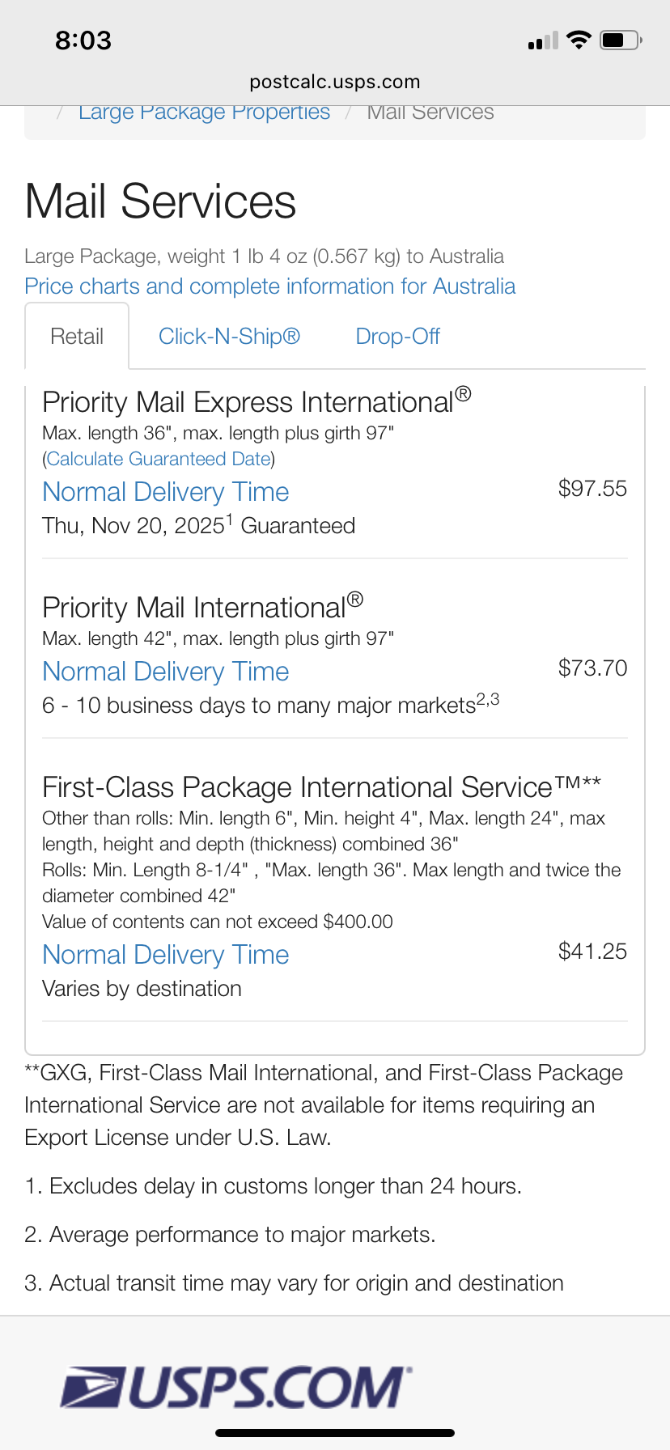Viewport: 670px width, 1450px height.
Task: Tap Mail Services breadcrumb item
Action: [x=430, y=112]
